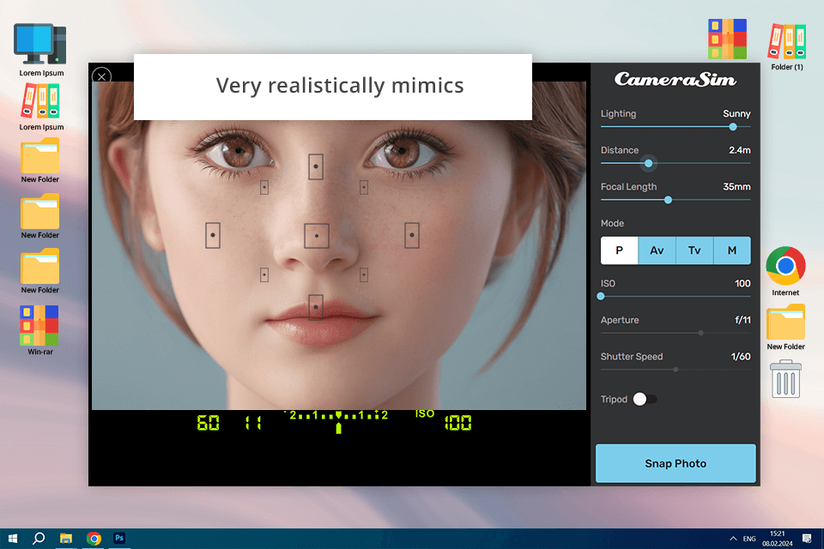The image size is (824, 549).
Task: Adjust the Shutter Speed slider at 1/60
Action: 676,370
